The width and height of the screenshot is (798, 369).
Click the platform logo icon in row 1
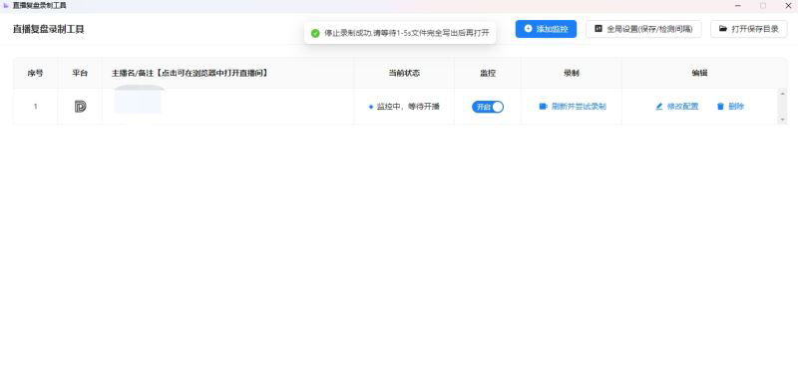pyautogui.click(x=80, y=107)
